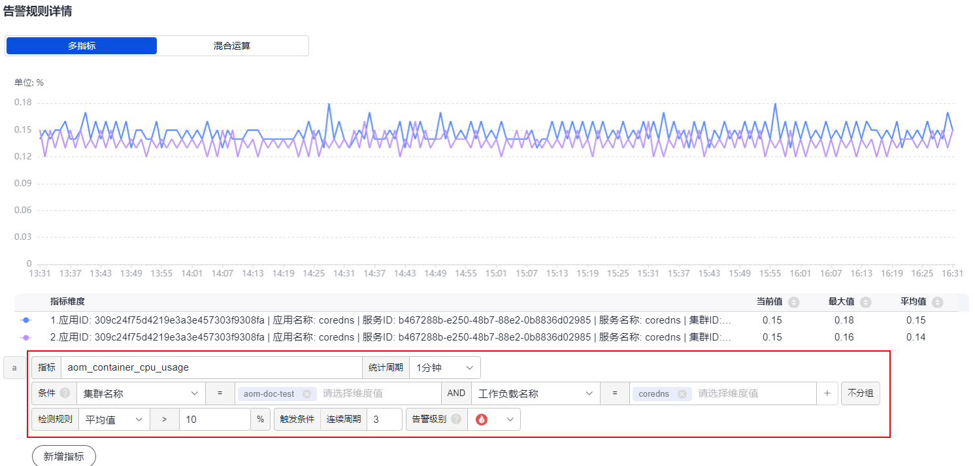Show help icon next to 条件
The width and height of the screenshot is (975, 466).
pyautogui.click(x=65, y=393)
